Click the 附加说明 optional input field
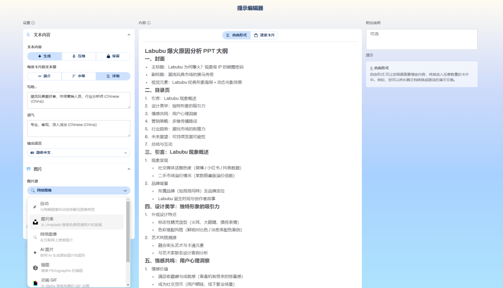The width and height of the screenshot is (503, 288). (x=421, y=39)
